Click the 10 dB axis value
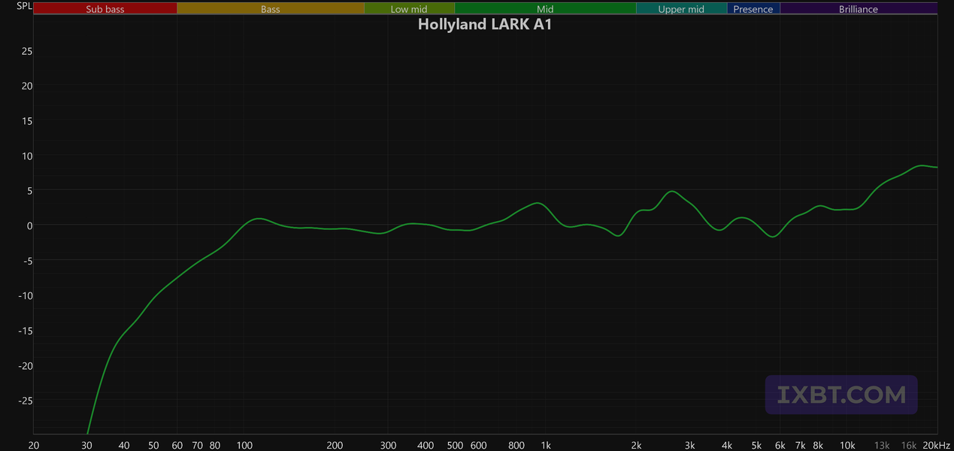Viewport: 954px width, 451px height. tap(26, 156)
